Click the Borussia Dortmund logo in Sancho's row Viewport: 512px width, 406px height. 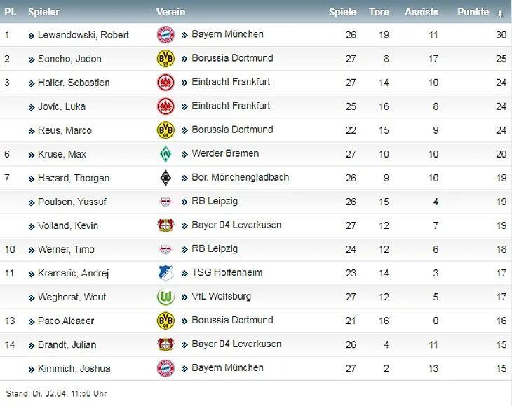pyautogui.click(x=166, y=59)
